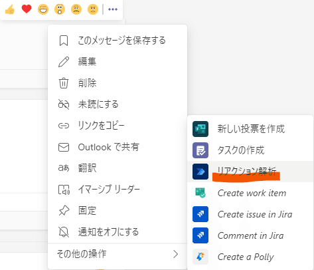This screenshot has height=270, width=314.
Task: React with the thumbs up emoji
Action: tap(10, 9)
